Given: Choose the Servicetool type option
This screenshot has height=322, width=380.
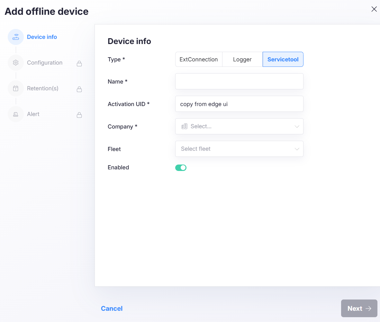Looking at the screenshot, I should pos(283,59).
